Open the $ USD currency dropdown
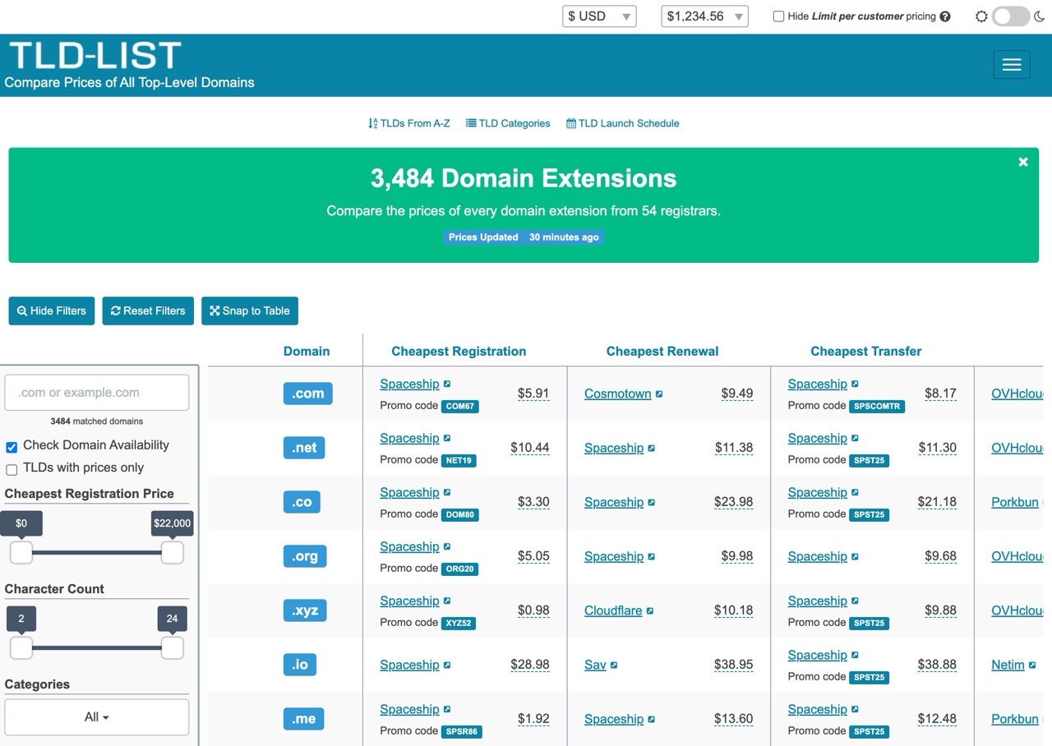 click(599, 16)
